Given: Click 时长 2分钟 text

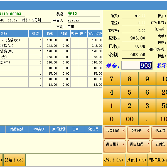Looking at the screenshot, I should point(31,20).
